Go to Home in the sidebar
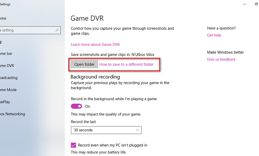Image resolution: width=259 pixels, height=156 pixels. click(3, 18)
